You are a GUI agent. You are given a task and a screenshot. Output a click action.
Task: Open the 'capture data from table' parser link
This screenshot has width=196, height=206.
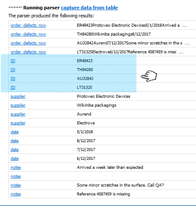(x=89, y=8)
